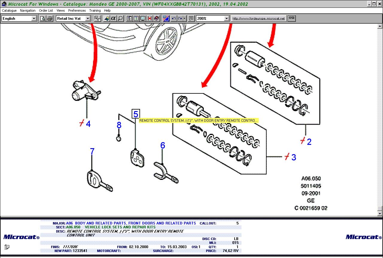
Task: Click the parts list page icon
Action: pos(129,19)
